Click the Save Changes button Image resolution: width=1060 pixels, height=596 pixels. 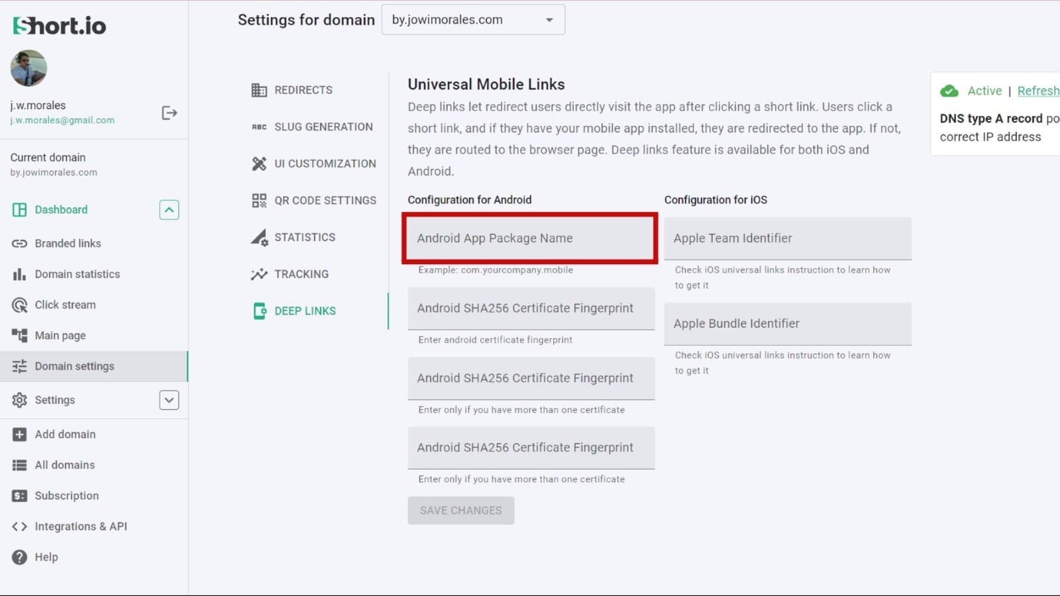(x=461, y=511)
